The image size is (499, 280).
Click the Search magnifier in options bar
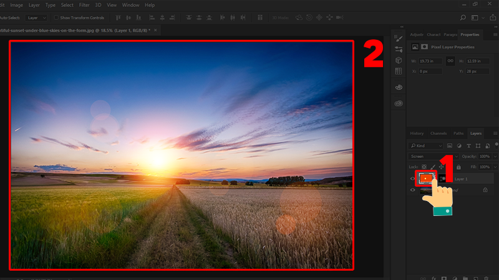click(463, 18)
